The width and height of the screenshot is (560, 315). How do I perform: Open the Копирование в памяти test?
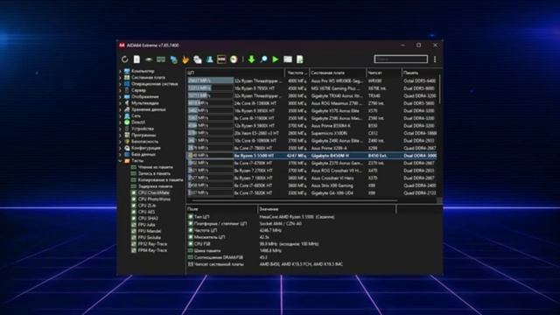(160, 180)
